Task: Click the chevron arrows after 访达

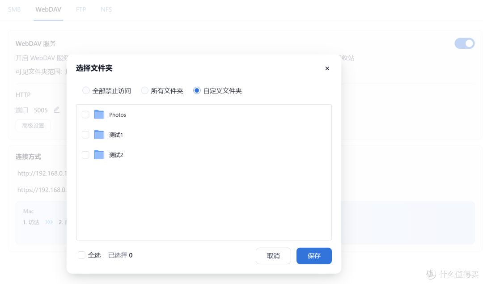Action: tap(49, 222)
